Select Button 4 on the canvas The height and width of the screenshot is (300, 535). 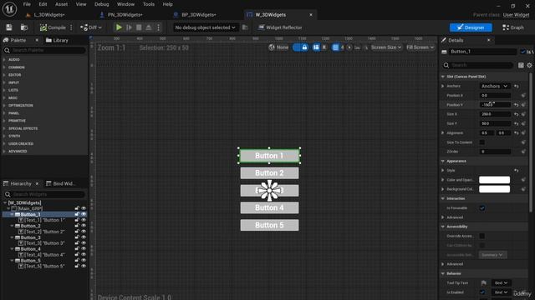tap(269, 207)
